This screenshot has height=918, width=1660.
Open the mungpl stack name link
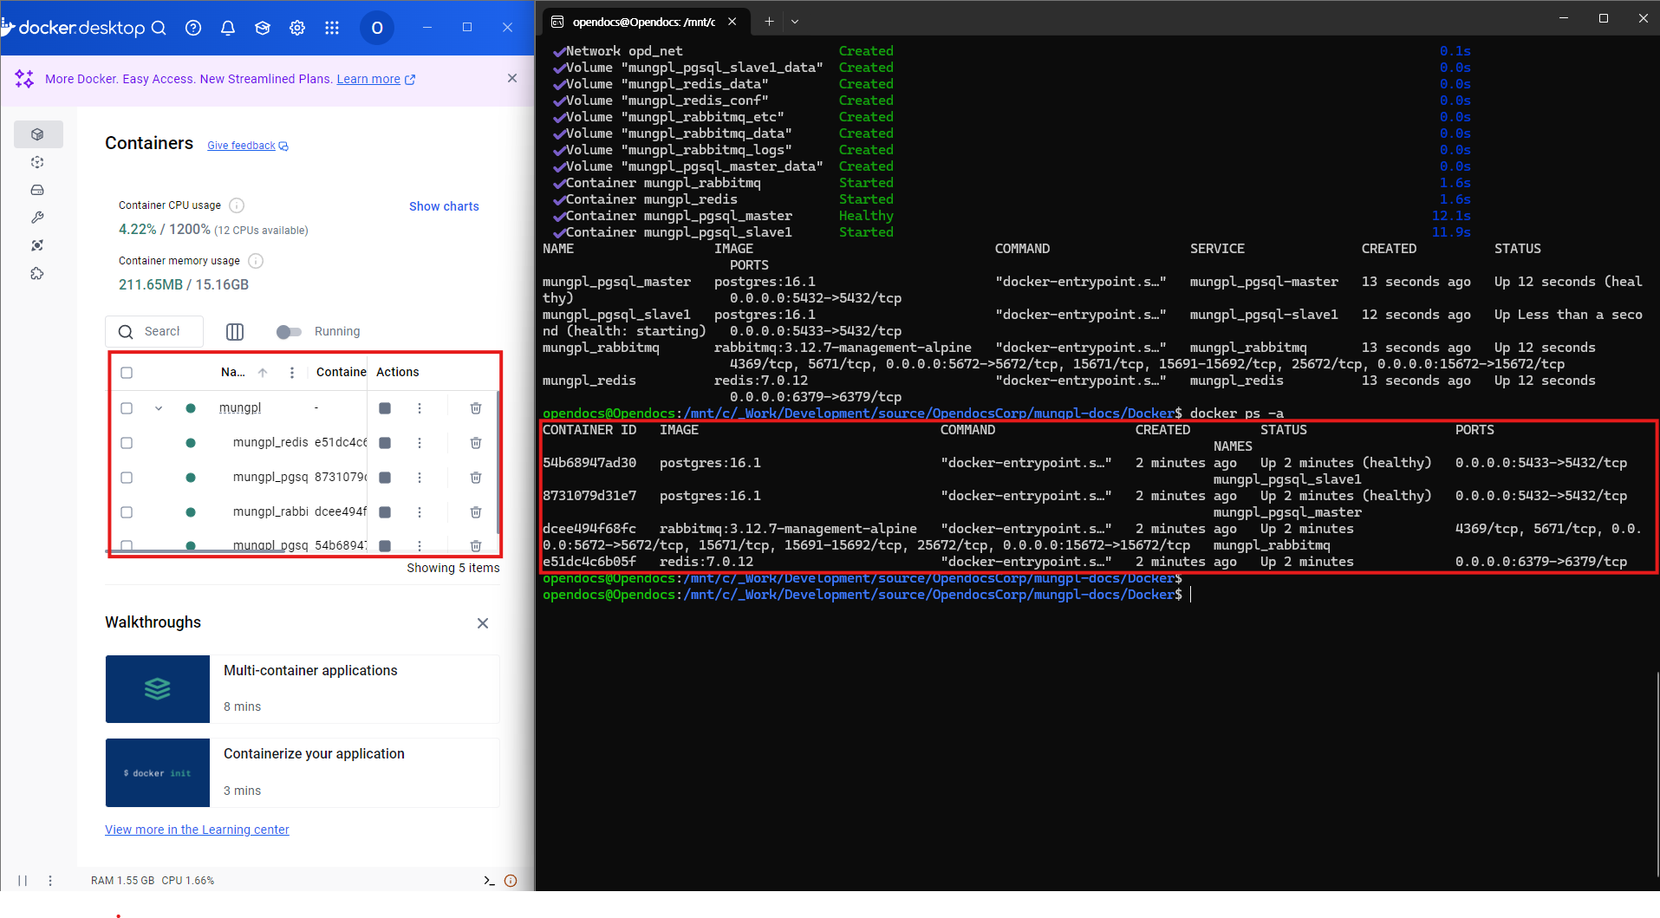(240, 408)
